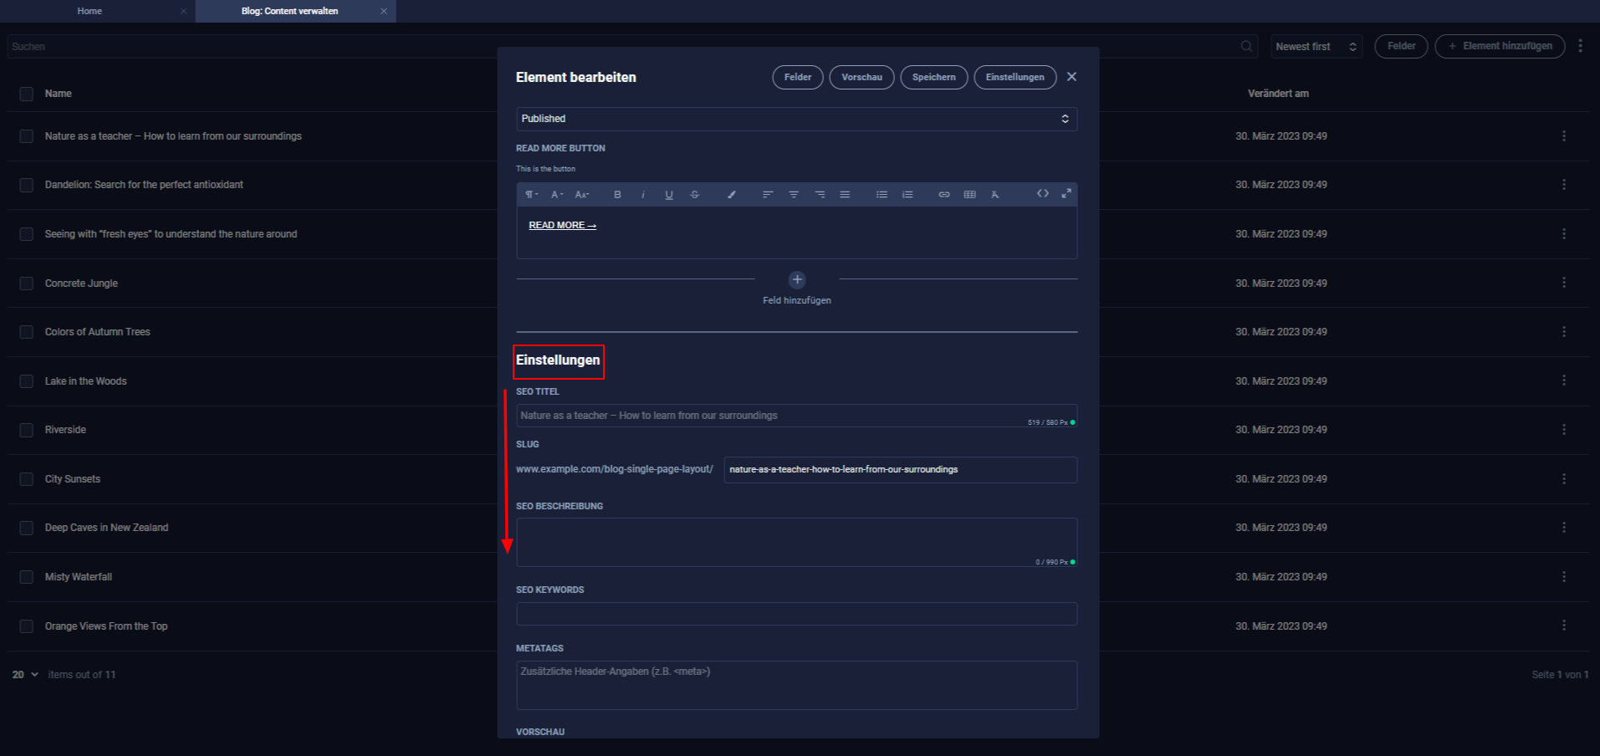Toggle select-all checkbox next to Name
This screenshot has width=1600, height=756.
tap(27, 94)
